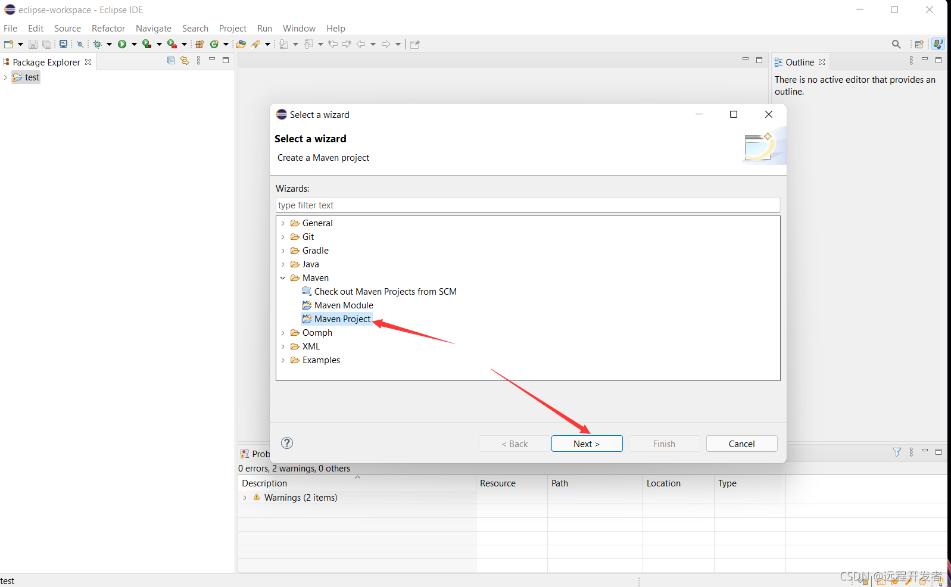Click the New Java Package icon
The image size is (951, 587).
(199, 44)
